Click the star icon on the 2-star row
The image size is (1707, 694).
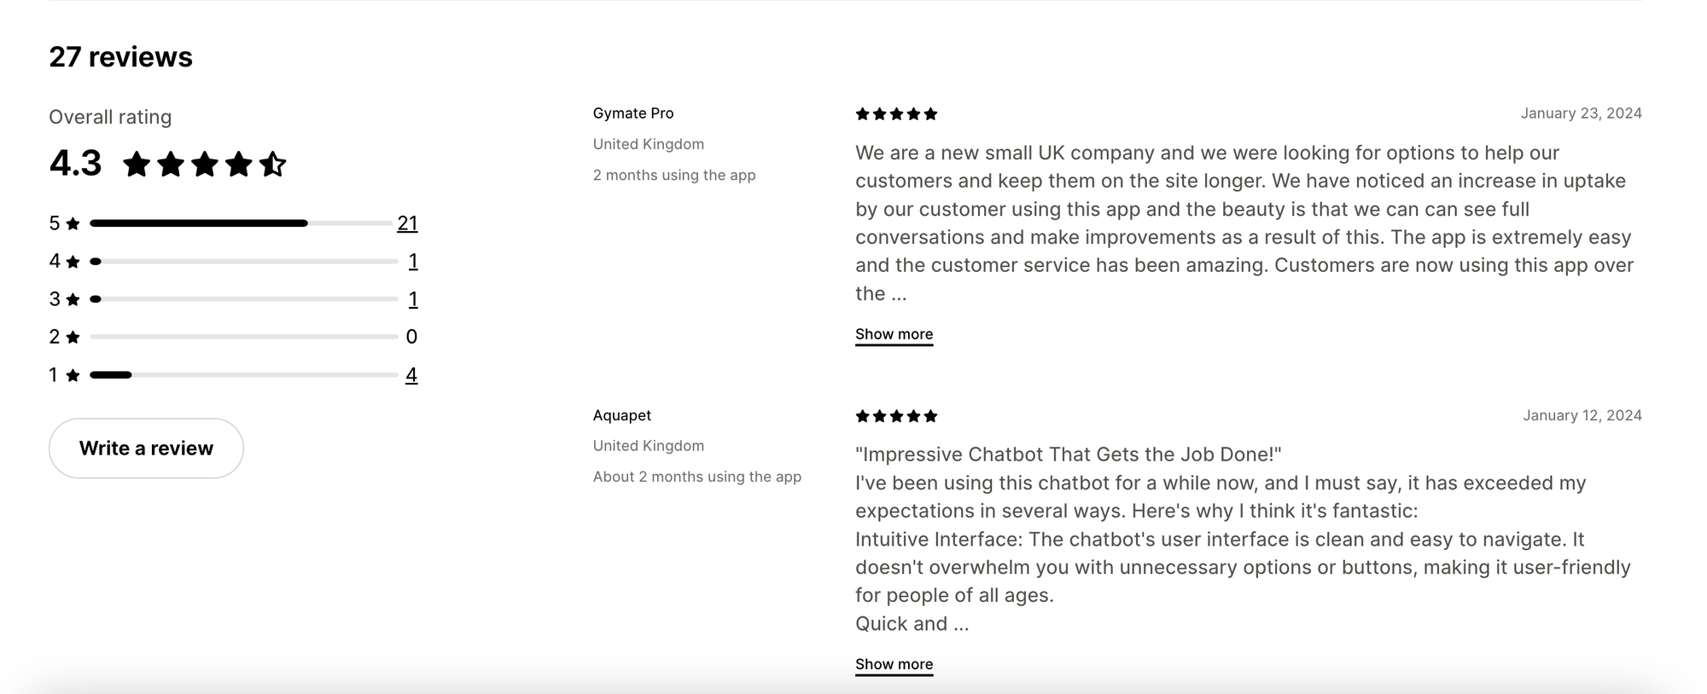click(72, 336)
